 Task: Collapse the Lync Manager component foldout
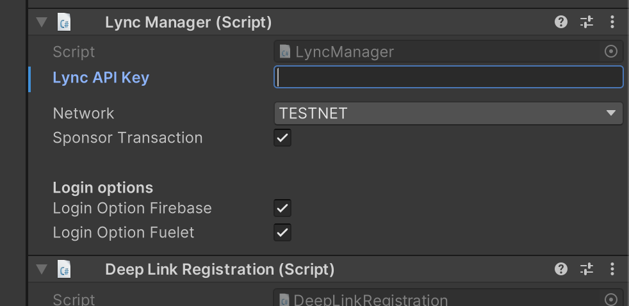point(42,22)
